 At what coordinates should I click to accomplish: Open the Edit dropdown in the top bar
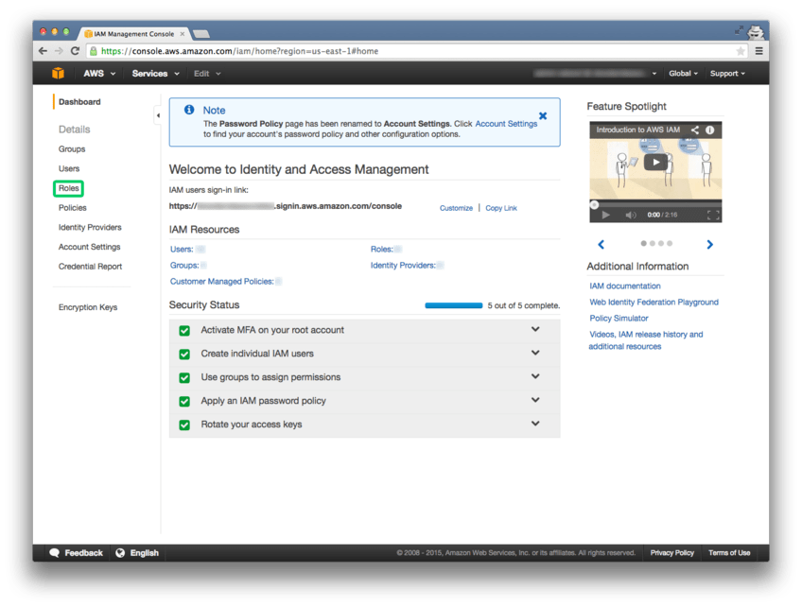206,74
